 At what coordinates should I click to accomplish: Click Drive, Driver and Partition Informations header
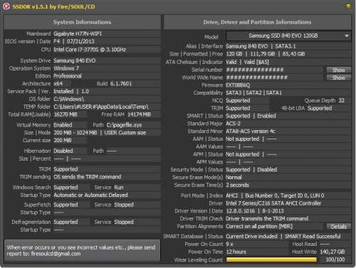click(x=257, y=22)
